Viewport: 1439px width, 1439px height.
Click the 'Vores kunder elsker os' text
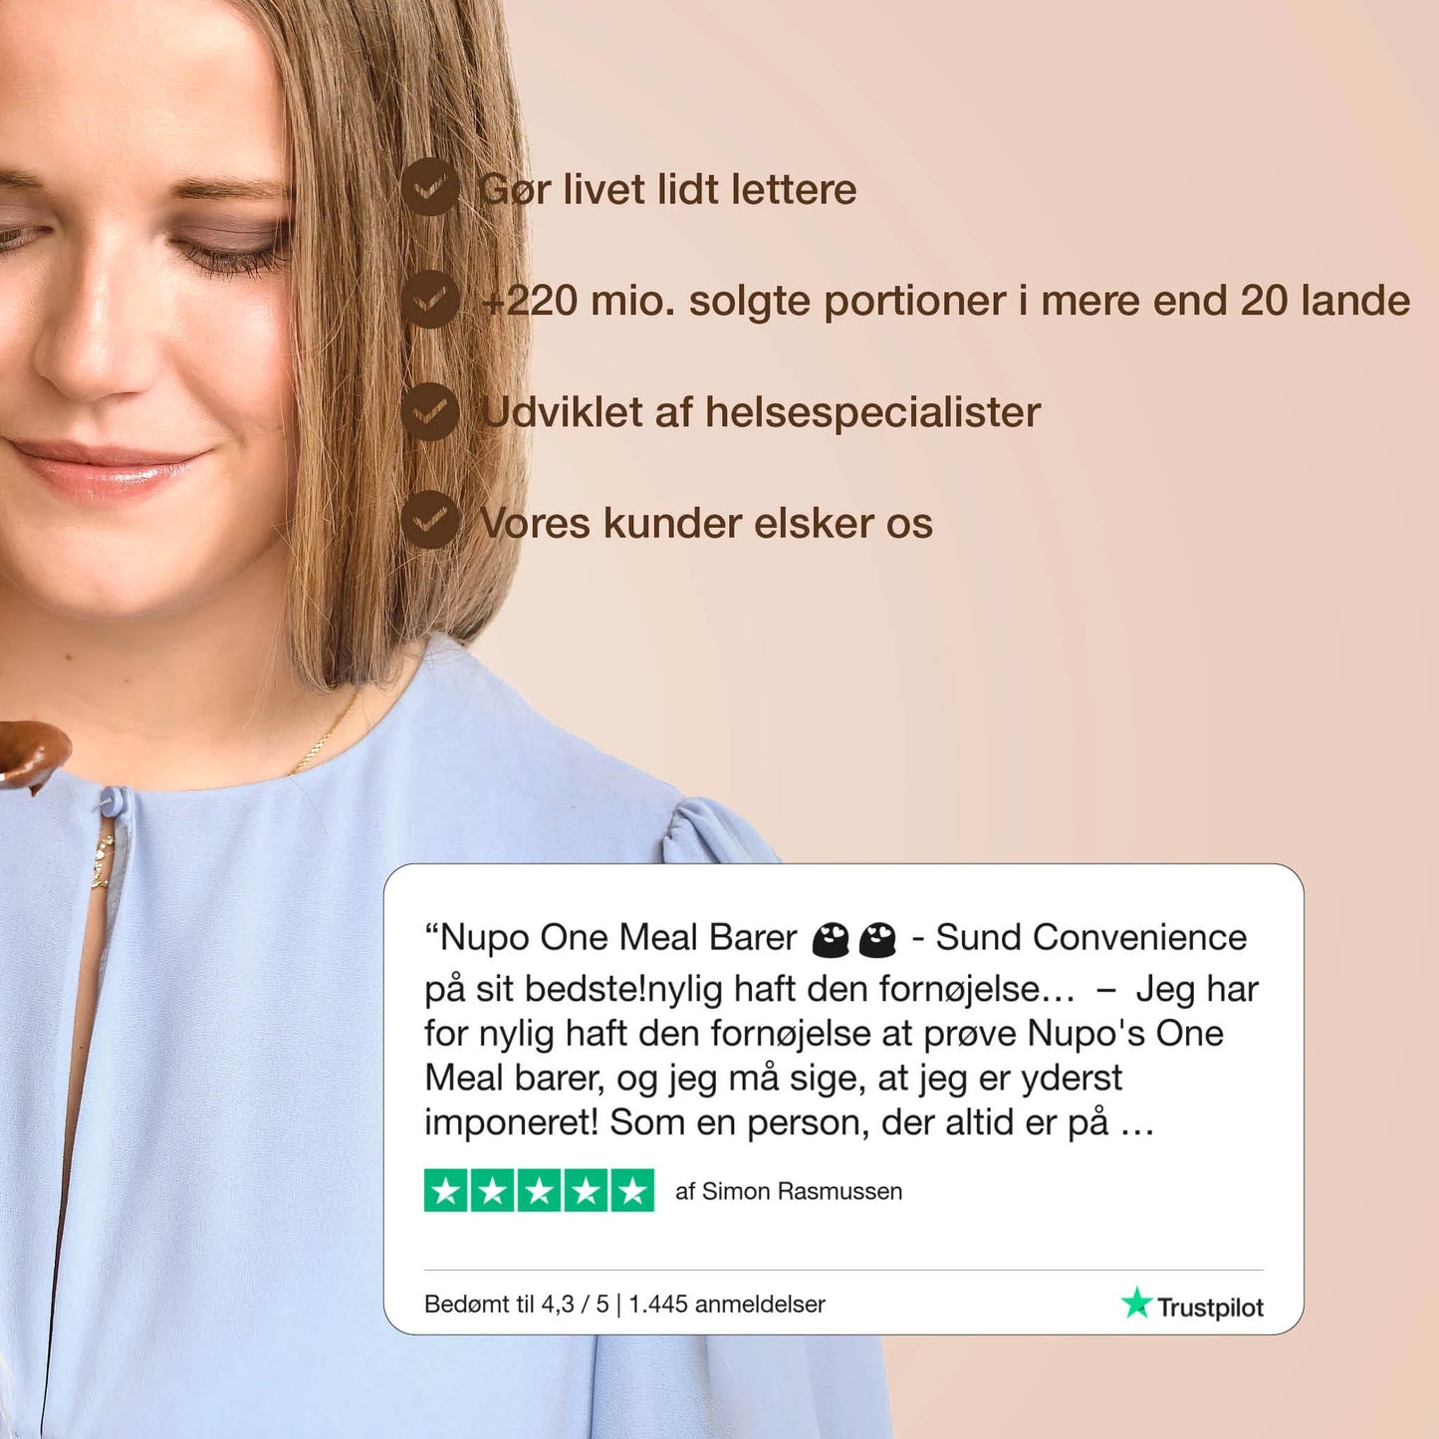tap(706, 523)
